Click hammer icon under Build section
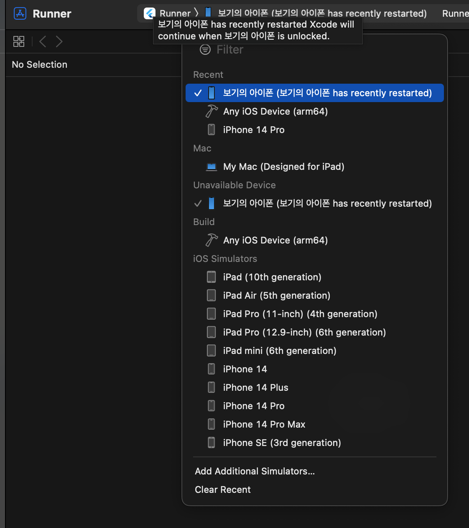 [212, 240]
